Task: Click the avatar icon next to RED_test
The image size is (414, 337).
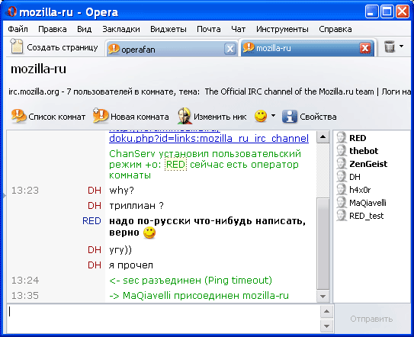Action: pyautogui.click(x=342, y=215)
